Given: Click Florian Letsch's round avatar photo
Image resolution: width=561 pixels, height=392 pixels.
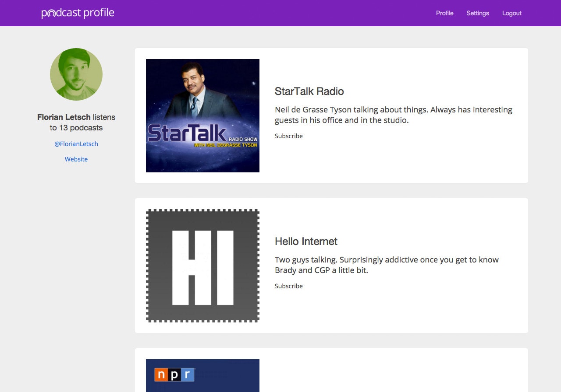Looking at the screenshot, I should tap(76, 74).
